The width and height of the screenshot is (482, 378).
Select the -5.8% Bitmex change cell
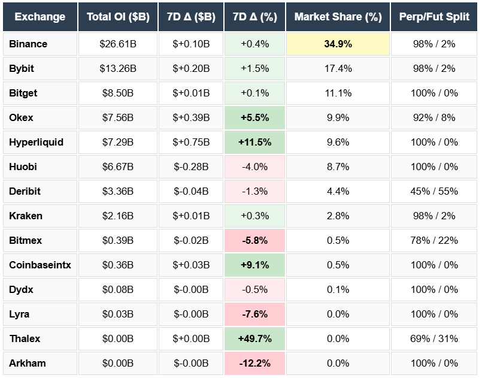pos(254,241)
